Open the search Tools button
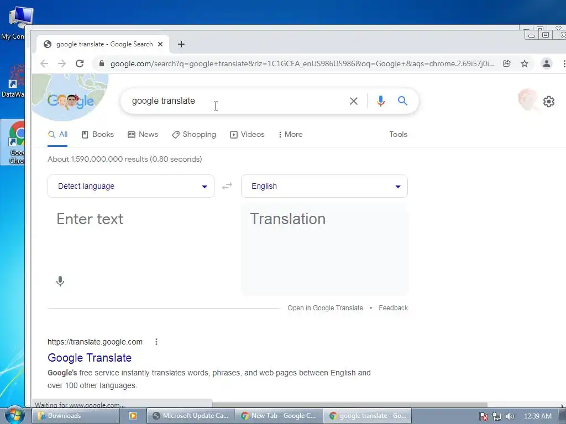566x424 pixels. tap(398, 135)
